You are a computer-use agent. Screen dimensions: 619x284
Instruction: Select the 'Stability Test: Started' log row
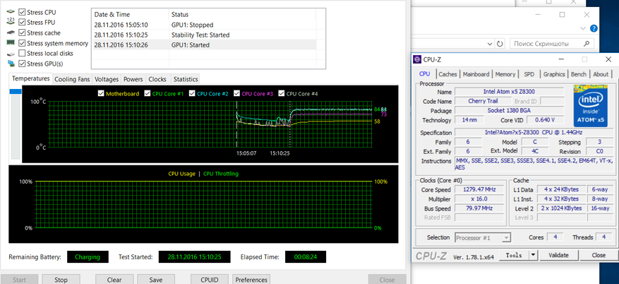click(x=203, y=35)
